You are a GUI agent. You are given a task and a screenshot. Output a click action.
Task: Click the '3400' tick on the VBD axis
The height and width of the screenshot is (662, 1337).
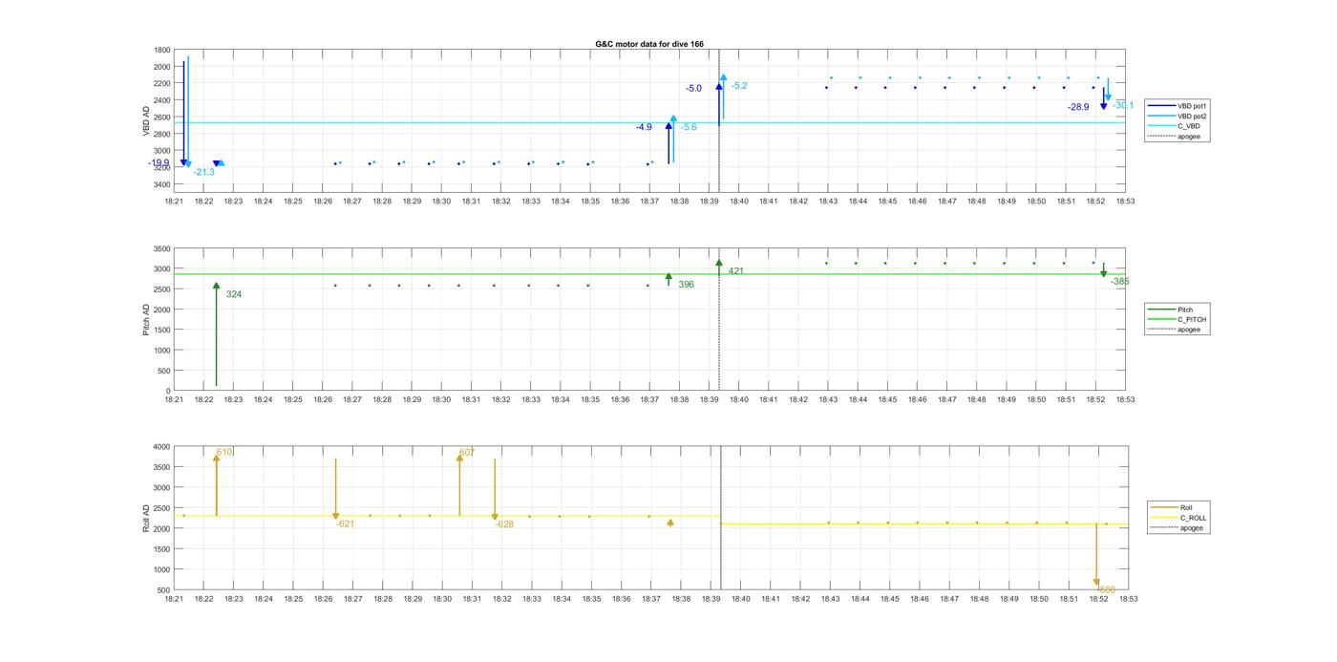[x=162, y=184]
